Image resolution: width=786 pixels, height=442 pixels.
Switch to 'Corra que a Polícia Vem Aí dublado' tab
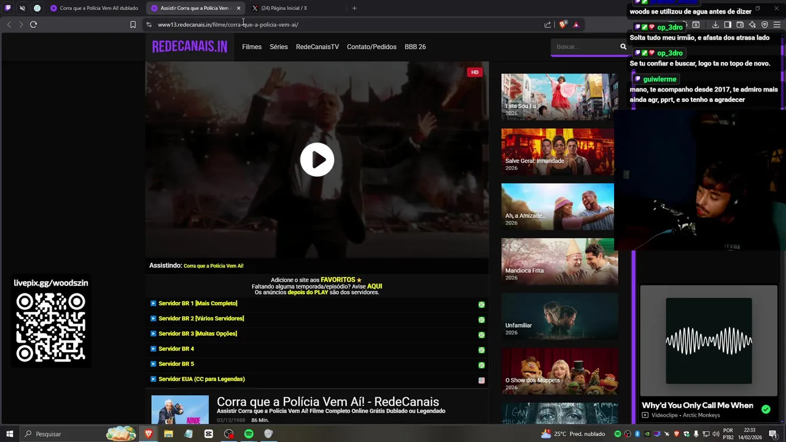pos(95,8)
